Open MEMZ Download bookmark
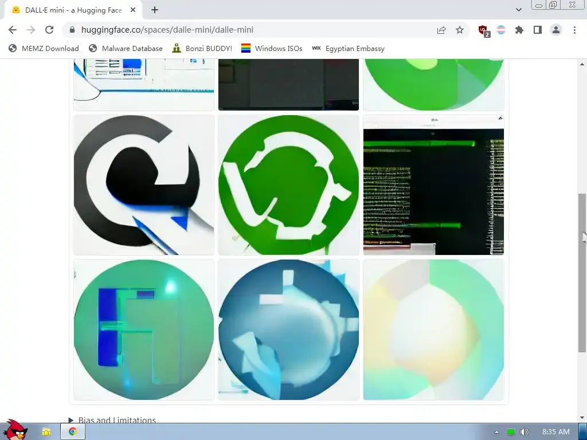The height and width of the screenshot is (440, 587). click(x=44, y=48)
